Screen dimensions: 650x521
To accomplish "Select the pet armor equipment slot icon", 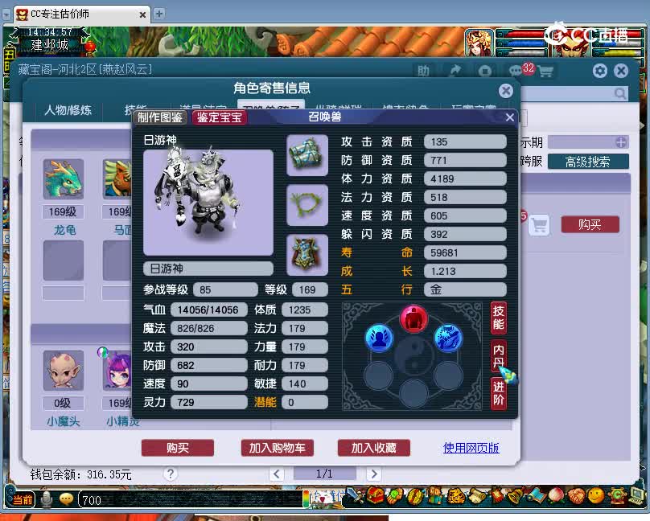I will point(307,255).
